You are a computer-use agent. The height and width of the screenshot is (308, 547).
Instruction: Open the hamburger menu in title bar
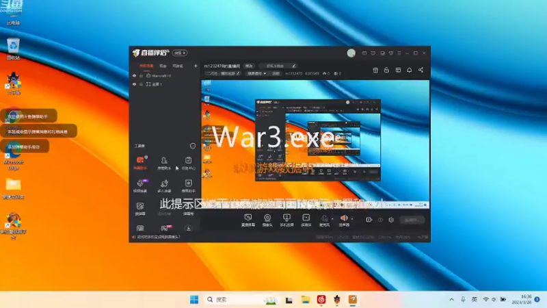coord(399,53)
